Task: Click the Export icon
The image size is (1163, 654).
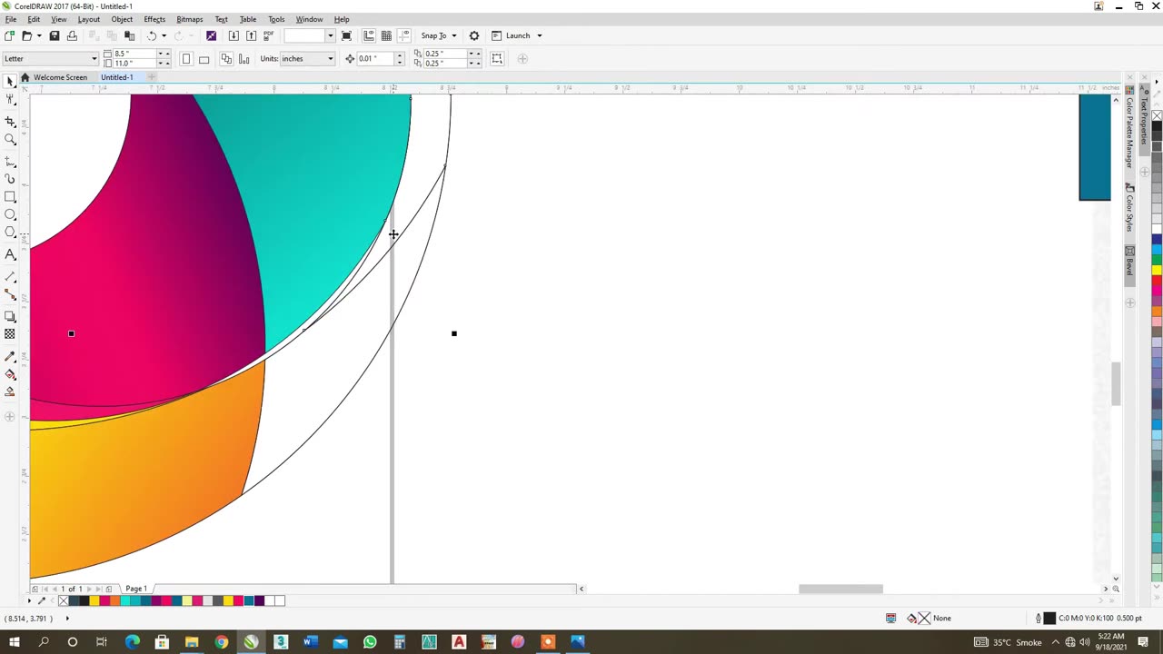Action: (x=251, y=35)
